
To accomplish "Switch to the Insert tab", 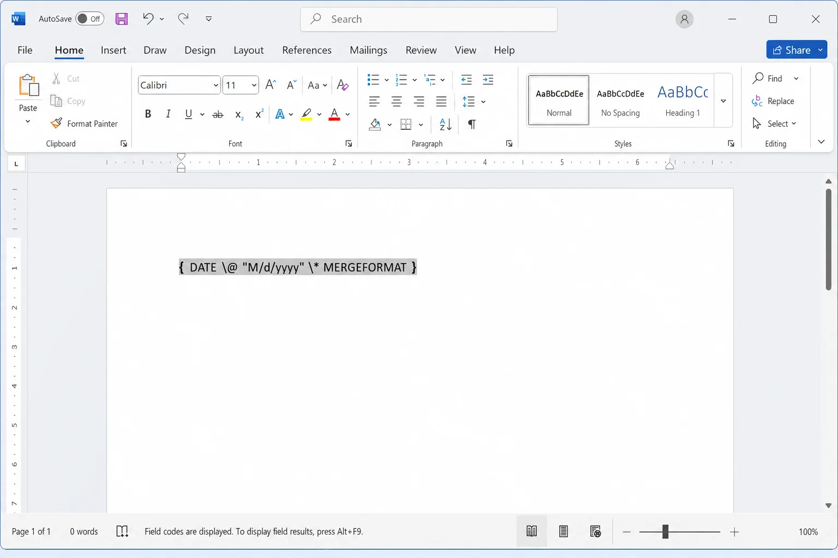I will pyautogui.click(x=113, y=50).
